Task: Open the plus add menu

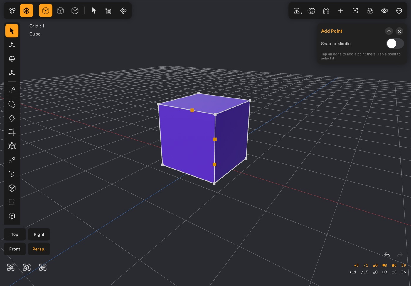Action: click(341, 11)
